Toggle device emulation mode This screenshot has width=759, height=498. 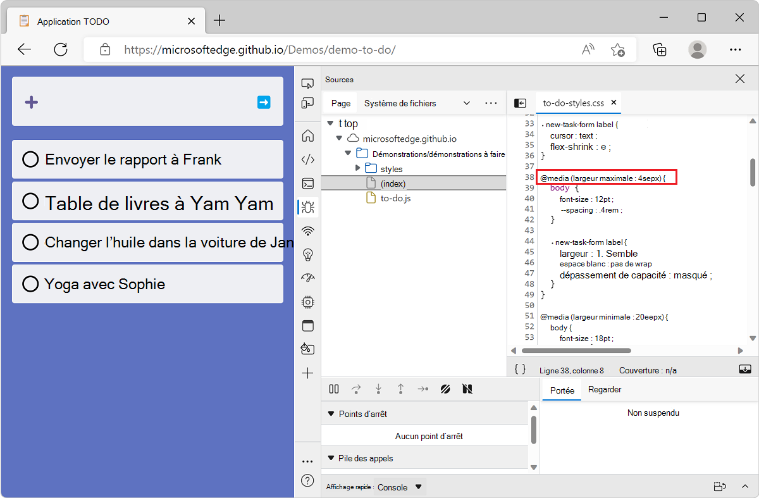coord(307,103)
